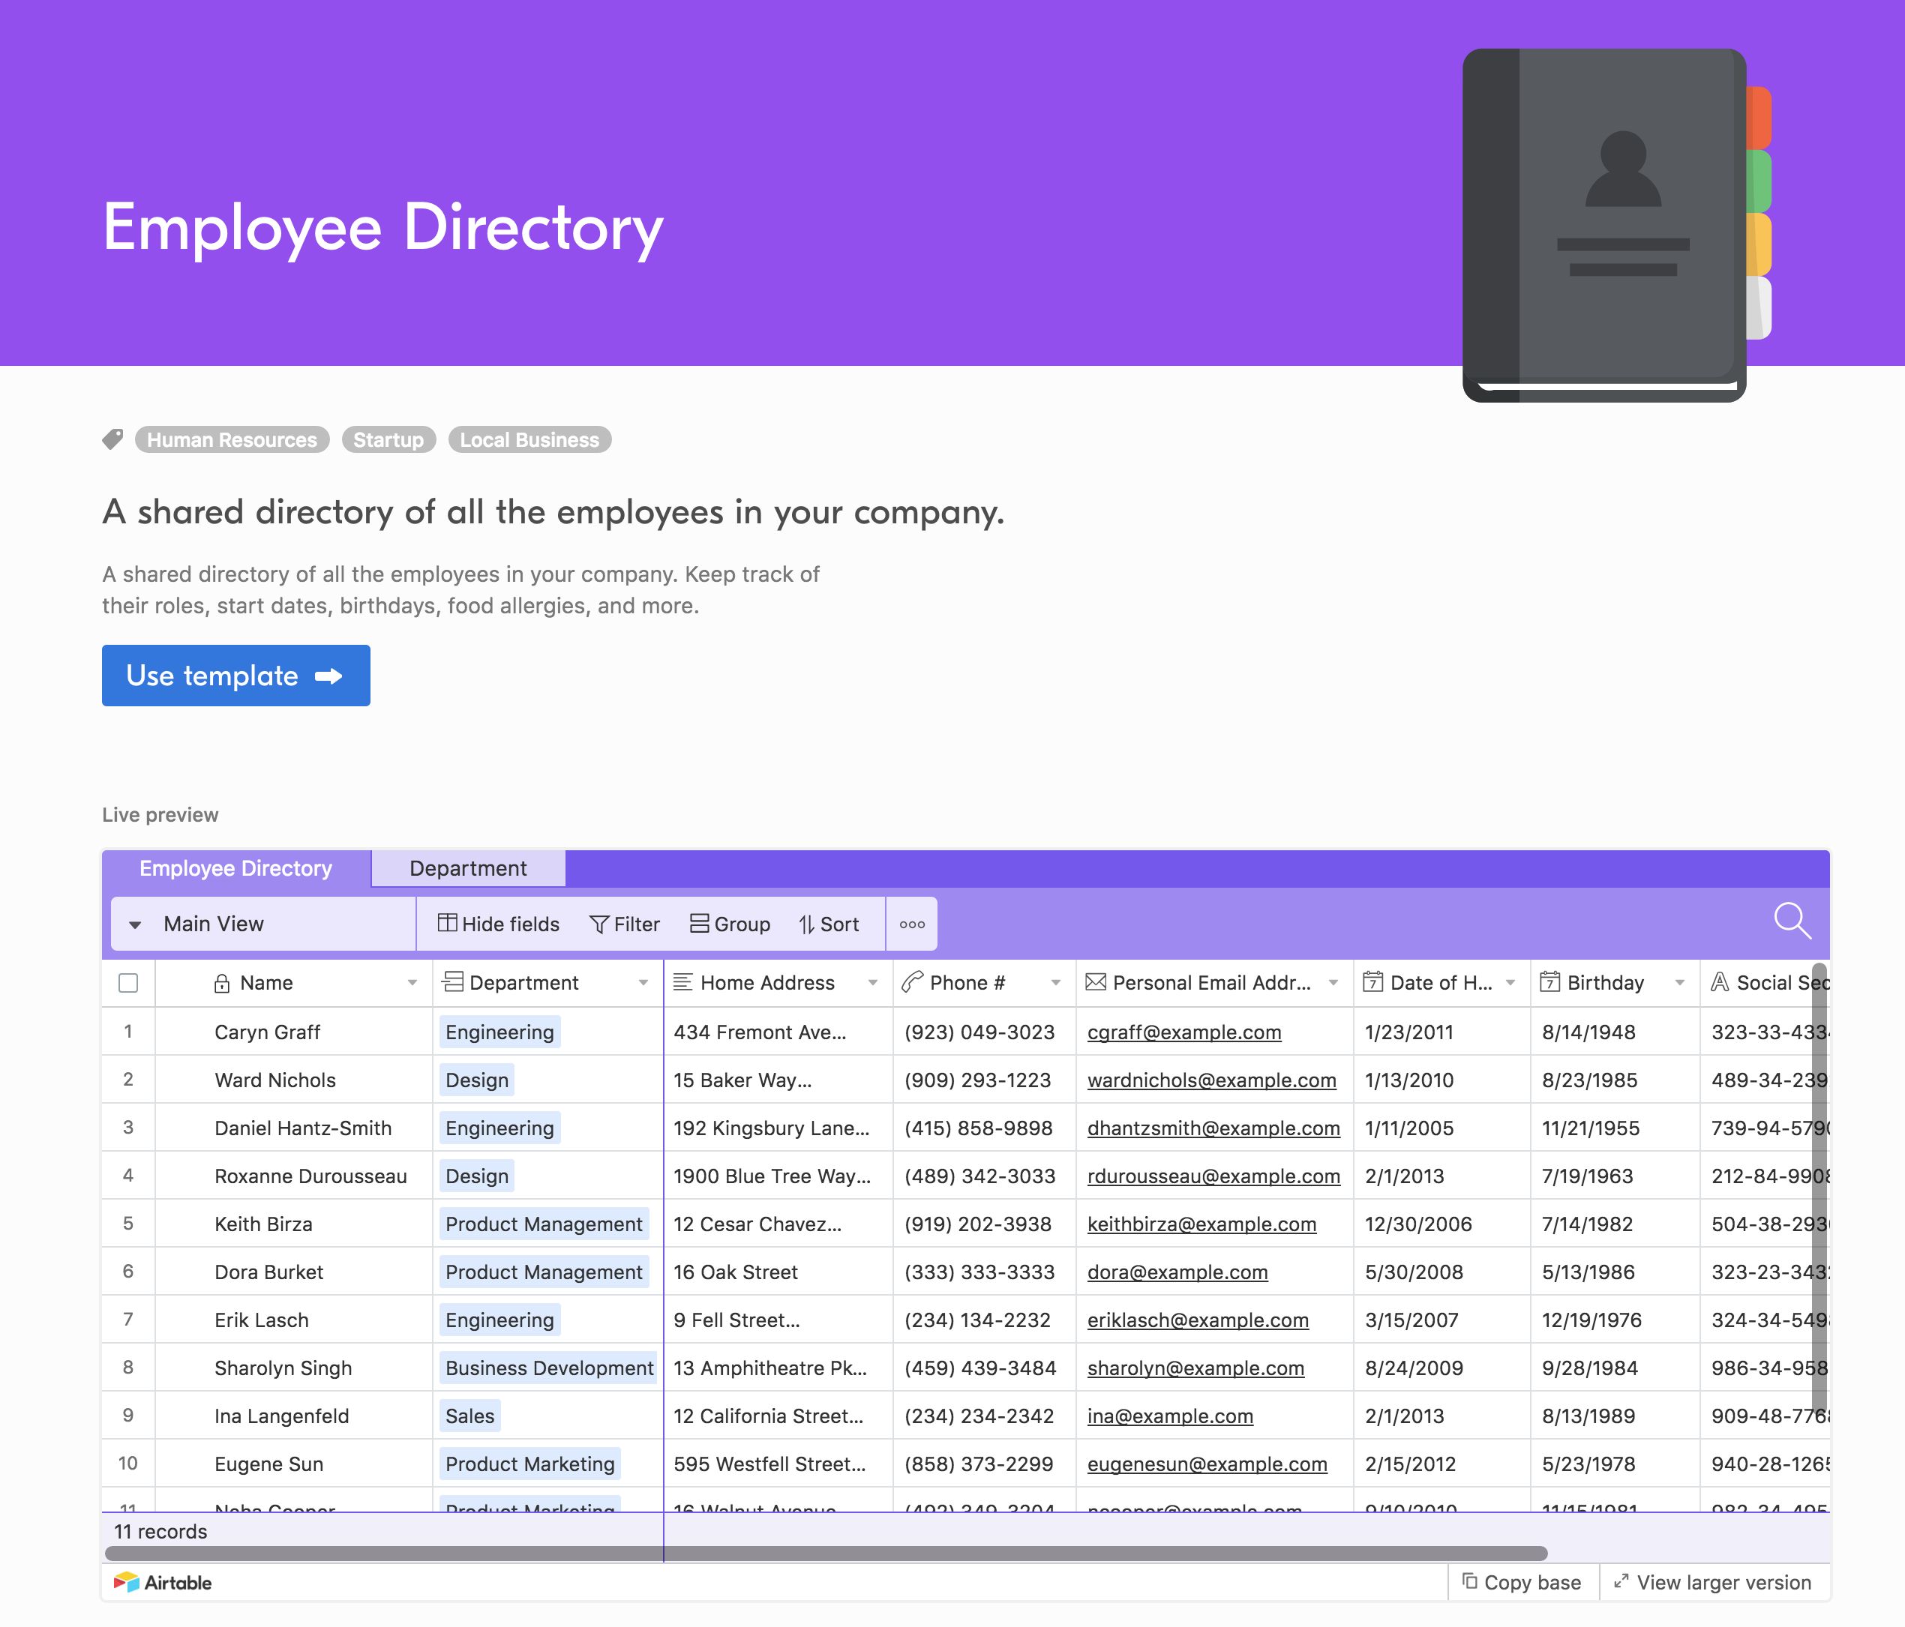Viewport: 1905px width, 1627px height.
Task: Open the cgraff@example.com email link
Action: (1183, 1032)
